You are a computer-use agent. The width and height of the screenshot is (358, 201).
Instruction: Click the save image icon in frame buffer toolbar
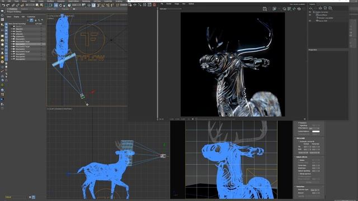tap(265, 9)
